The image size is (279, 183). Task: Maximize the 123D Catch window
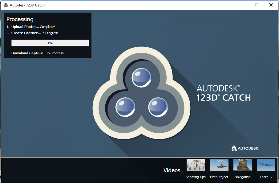pos(257,5)
